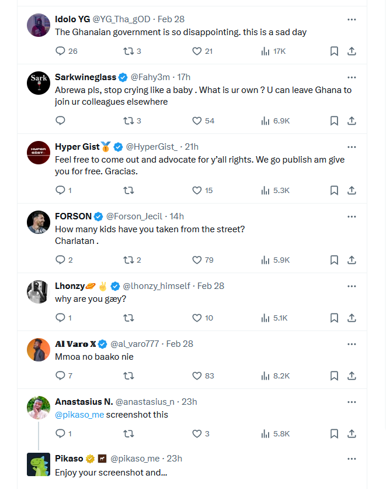Image resolution: width=386 pixels, height=489 pixels.
Task: Open more options for Sarkwineglass tweet
Action: pyautogui.click(x=352, y=77)
